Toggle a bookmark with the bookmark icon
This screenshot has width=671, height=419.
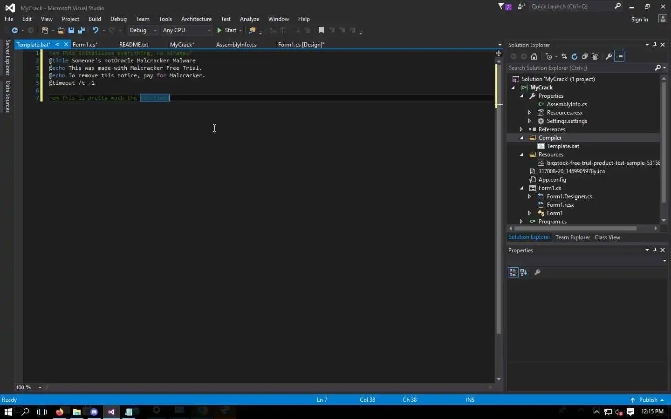(x=321, y=30)
